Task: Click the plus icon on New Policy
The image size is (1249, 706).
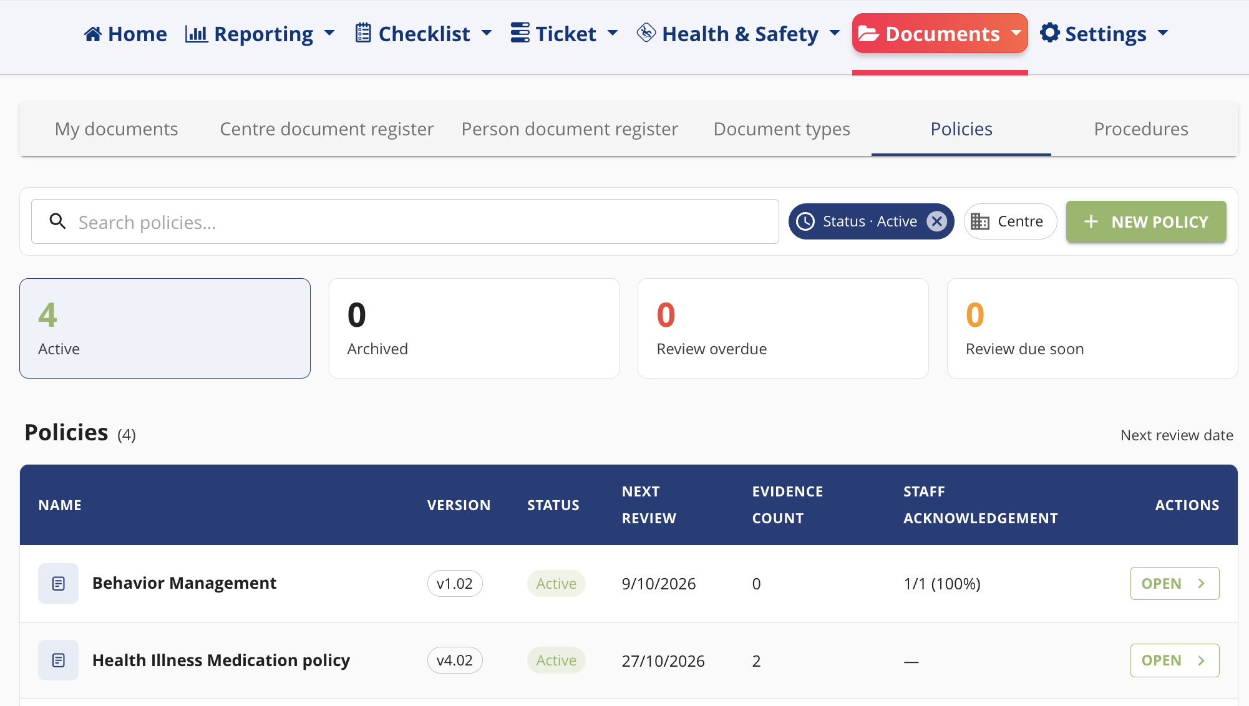Action: point(1091,221)
